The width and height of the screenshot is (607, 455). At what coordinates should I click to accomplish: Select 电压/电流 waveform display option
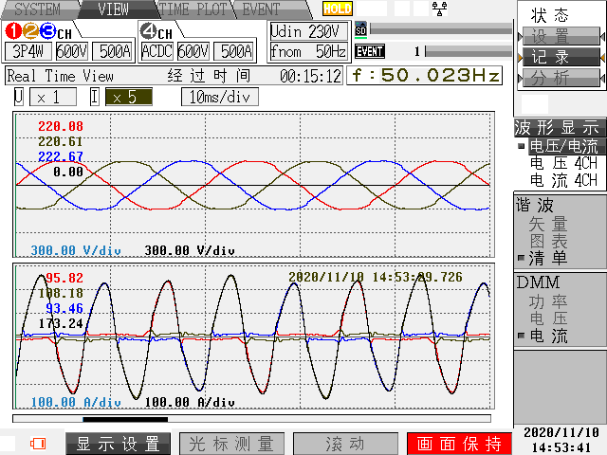pyautogui.click(x=563, y=147)
